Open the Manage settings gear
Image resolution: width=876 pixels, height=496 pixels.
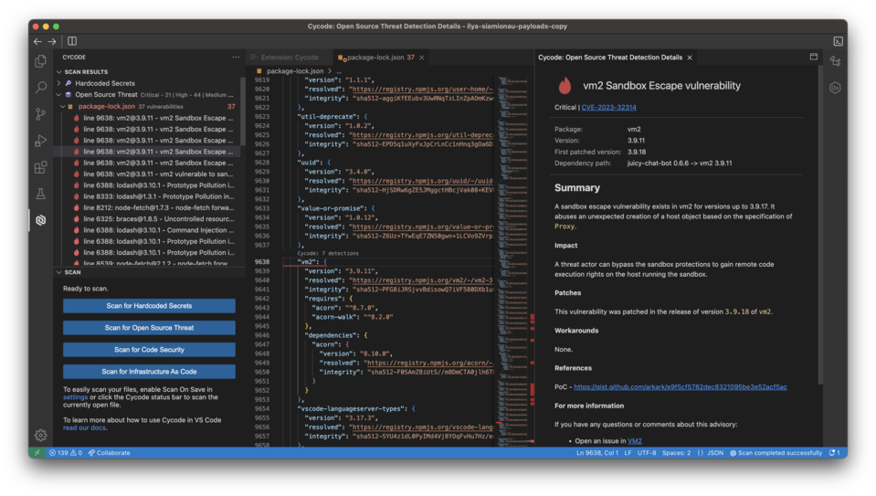click(x=41, y=435)
